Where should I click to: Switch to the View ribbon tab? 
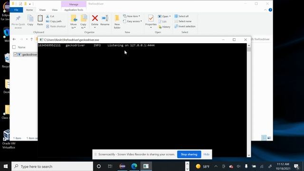coord(55,9)
